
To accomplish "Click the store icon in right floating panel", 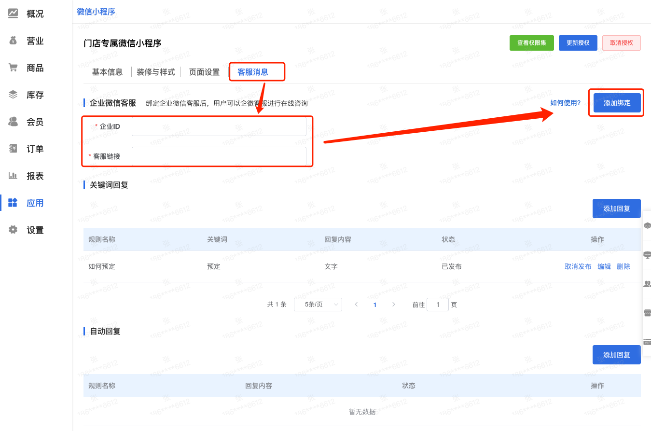I will [x=647, y=313].
